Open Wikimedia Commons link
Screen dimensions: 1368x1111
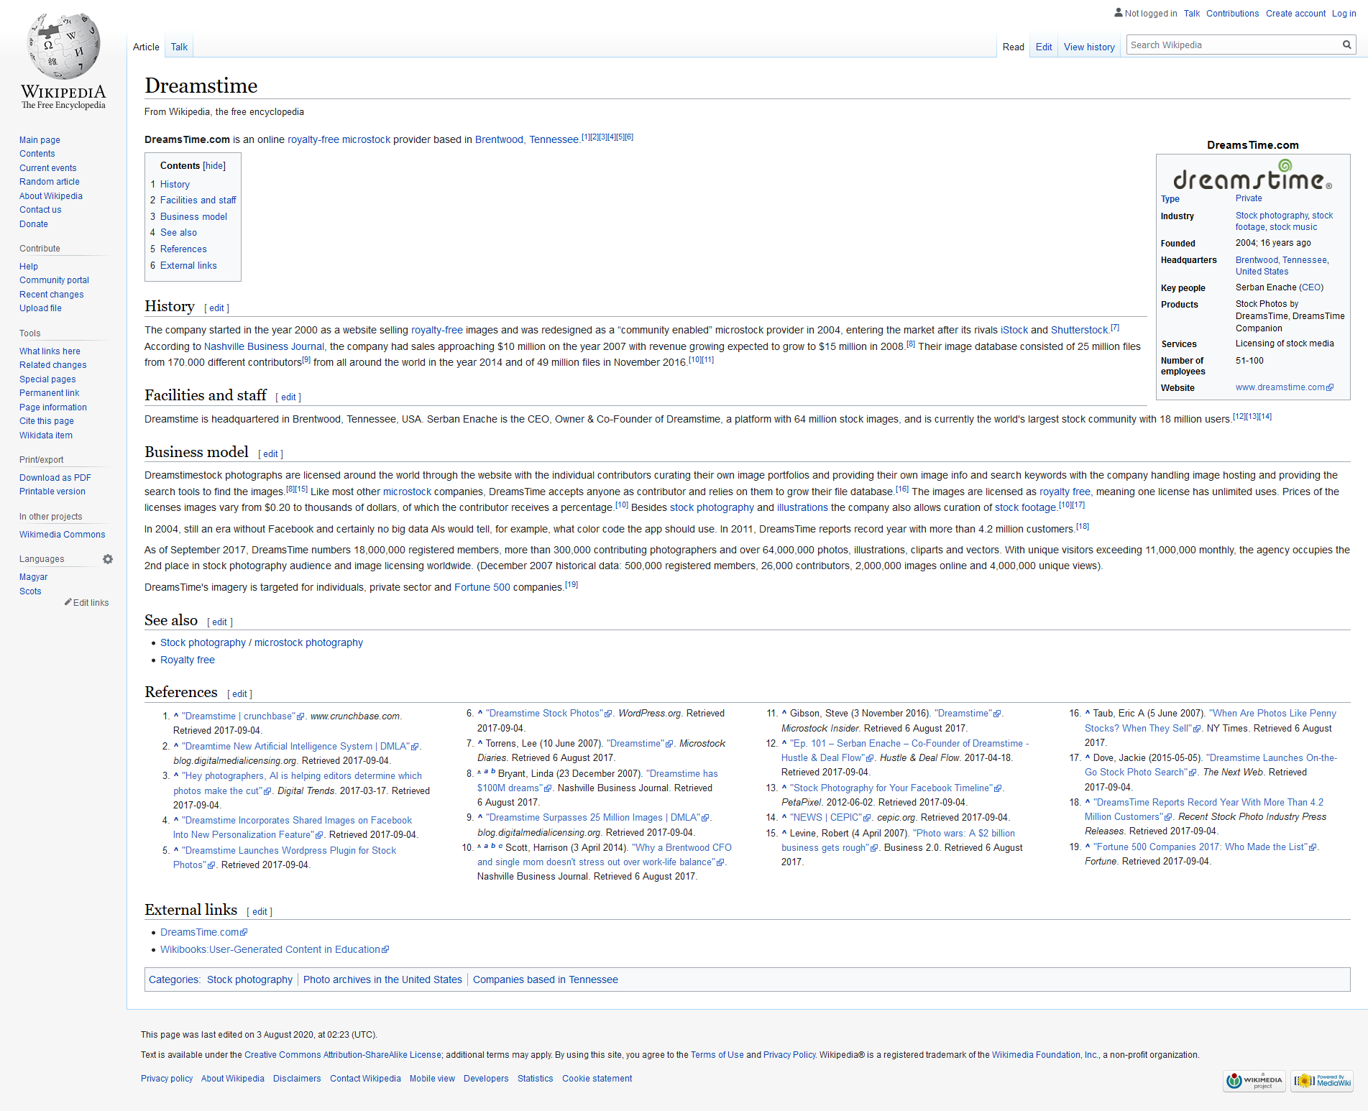62,534
